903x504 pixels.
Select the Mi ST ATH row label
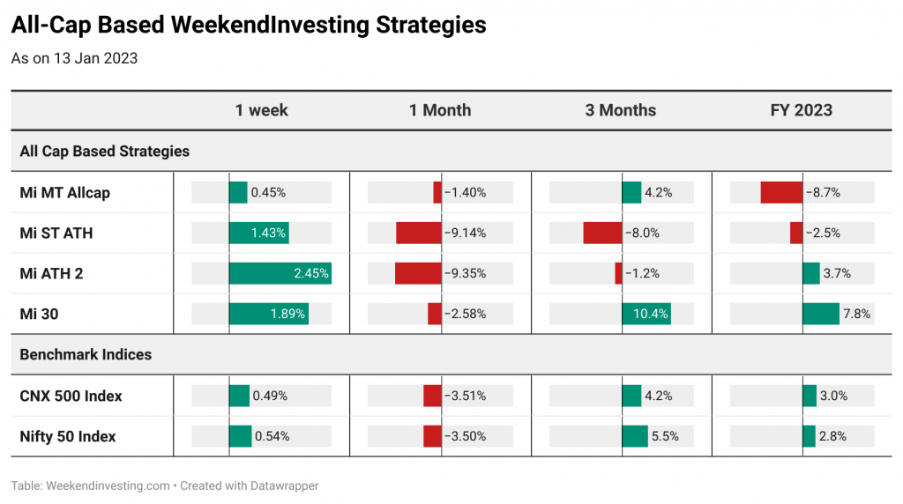click(x=56, y=233)
